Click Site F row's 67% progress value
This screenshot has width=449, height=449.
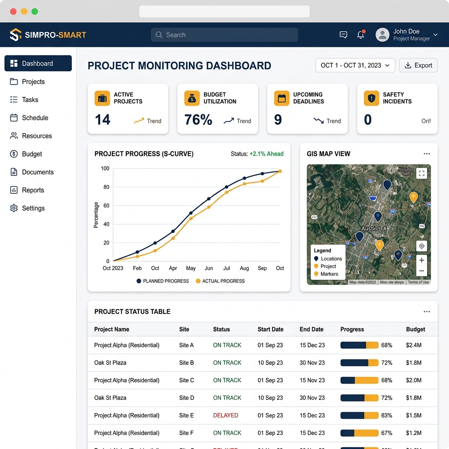click(x=387, y=433)
